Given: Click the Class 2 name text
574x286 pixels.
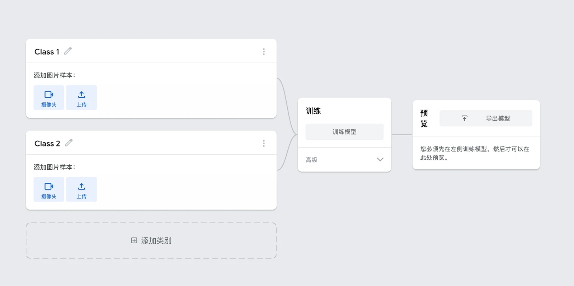Looking at the screenshot, I should point(47,144).
